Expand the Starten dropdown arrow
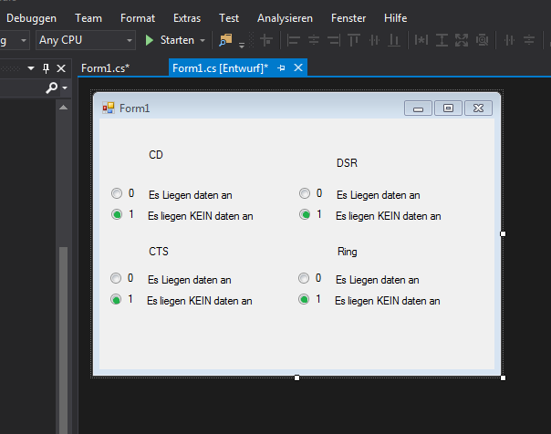Image resolution: width=551 pixels, height=434 pixels. click(x=203, y=40)
